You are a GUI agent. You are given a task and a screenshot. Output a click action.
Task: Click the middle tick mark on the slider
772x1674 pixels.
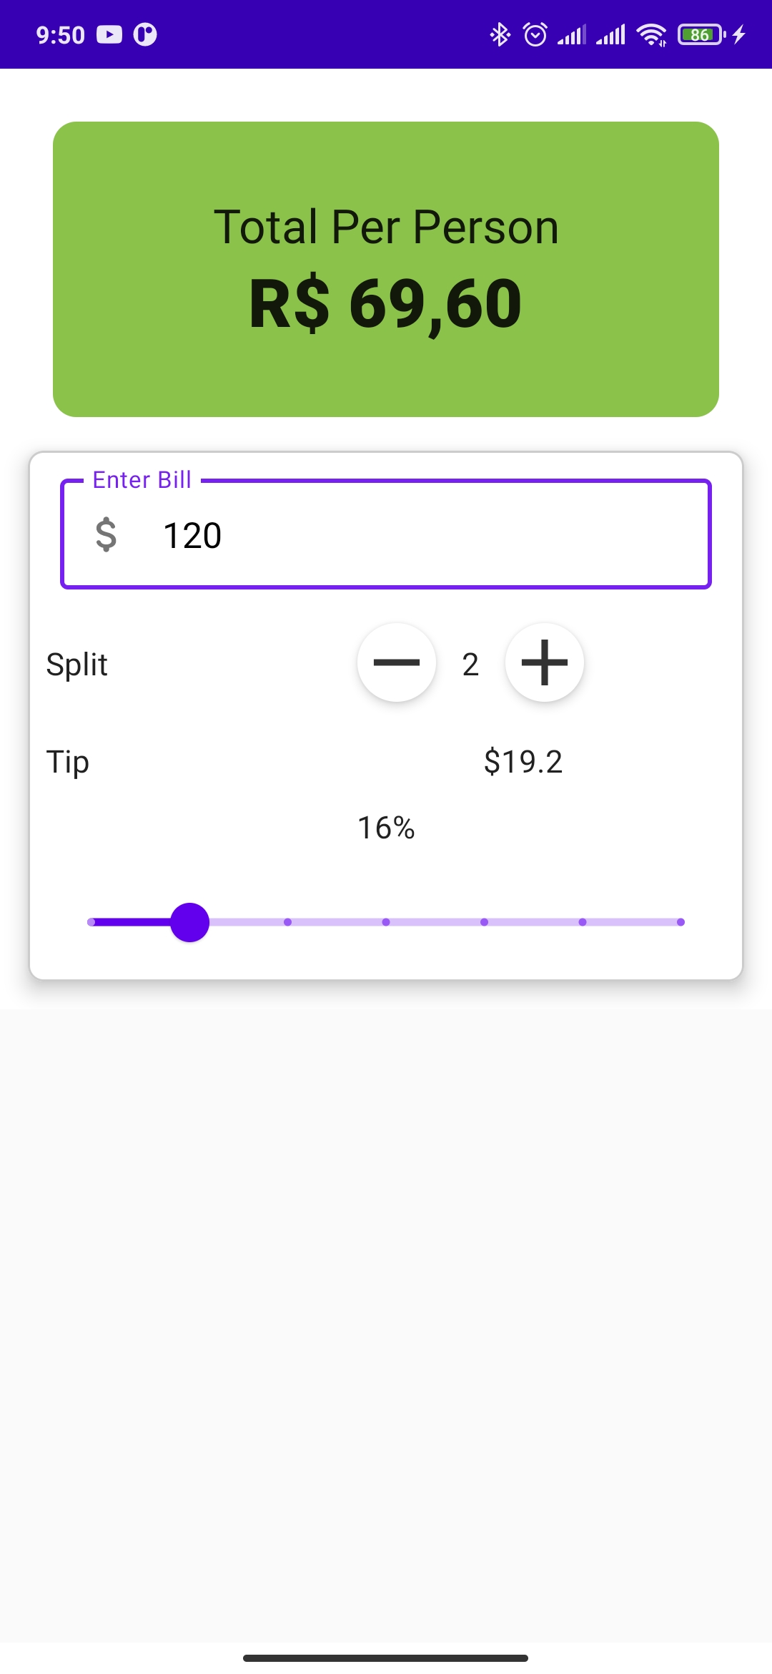pos(386,922)
